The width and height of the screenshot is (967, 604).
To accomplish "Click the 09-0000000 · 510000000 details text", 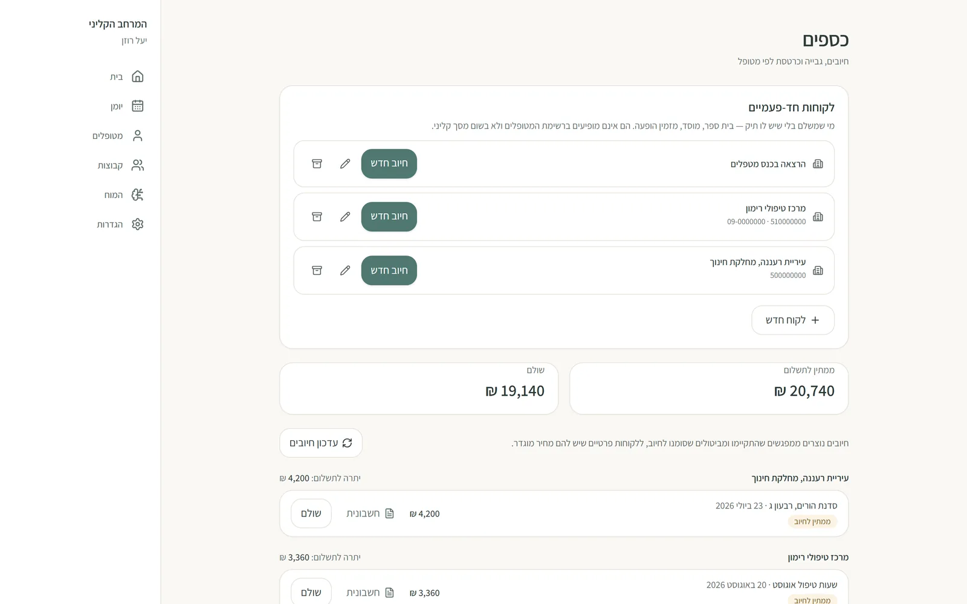I will click(x=766, y=222).
